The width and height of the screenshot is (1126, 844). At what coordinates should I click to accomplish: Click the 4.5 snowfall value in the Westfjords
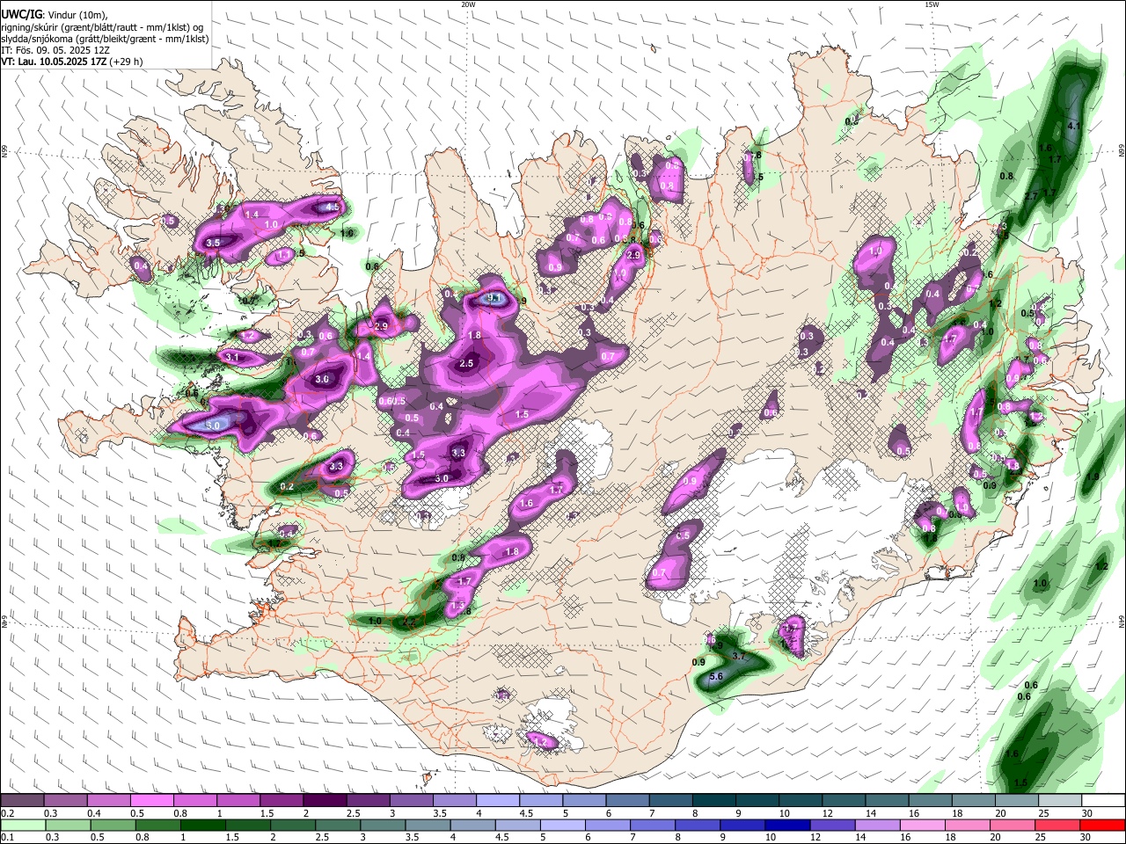click(332, 207)
